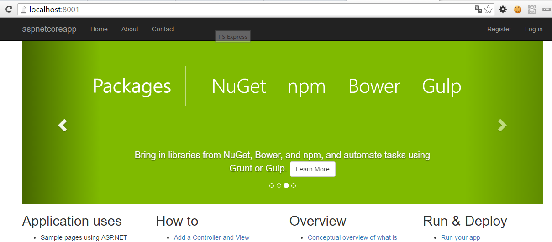Open the cookie extension icon

click(x=517, y=9)
